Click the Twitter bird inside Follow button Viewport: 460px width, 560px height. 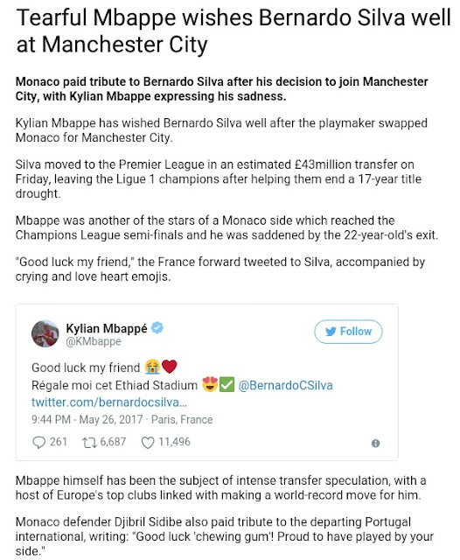[x=331, y=332]
